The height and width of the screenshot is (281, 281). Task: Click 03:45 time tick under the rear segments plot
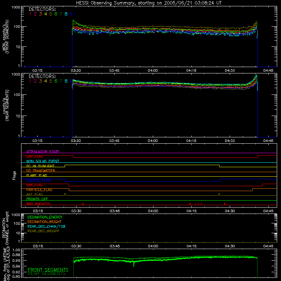115,141
